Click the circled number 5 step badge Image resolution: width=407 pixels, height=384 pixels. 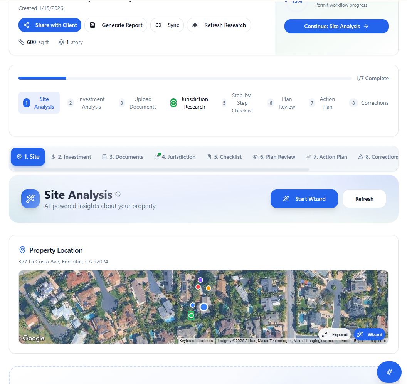[x=224, y=103]
